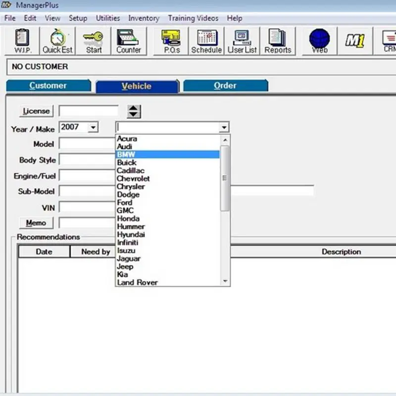
Task: Open the Utilities menu
Action: click(x=108, y=18)
